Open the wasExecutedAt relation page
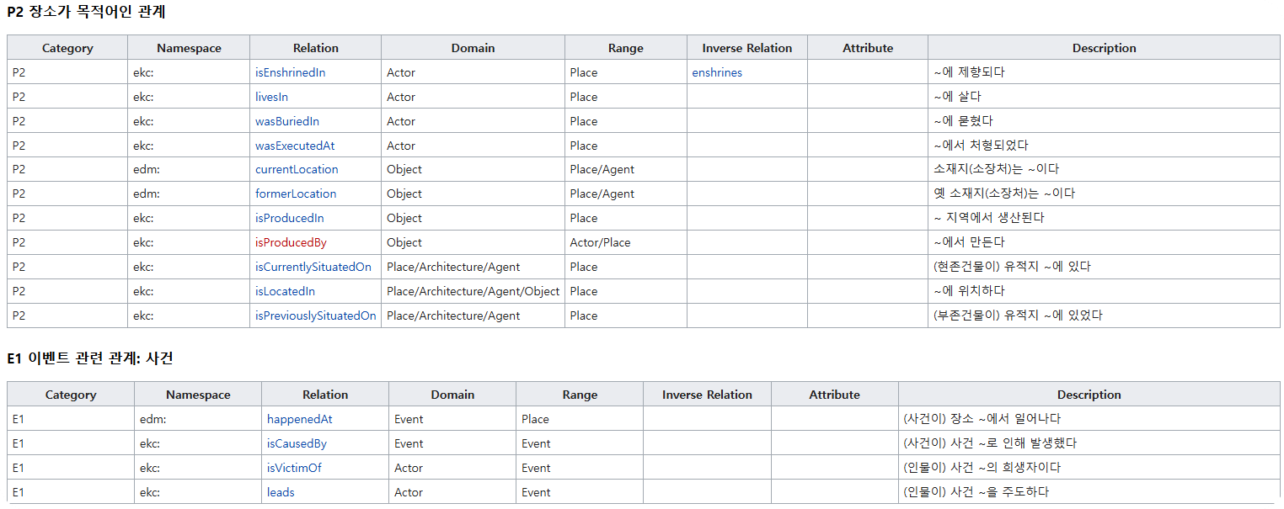This screenshot has width=1284, height=509. (x=294, y=146)
